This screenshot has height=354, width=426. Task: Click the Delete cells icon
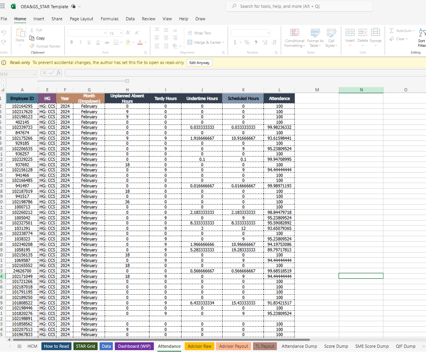[x=363, y=32]
